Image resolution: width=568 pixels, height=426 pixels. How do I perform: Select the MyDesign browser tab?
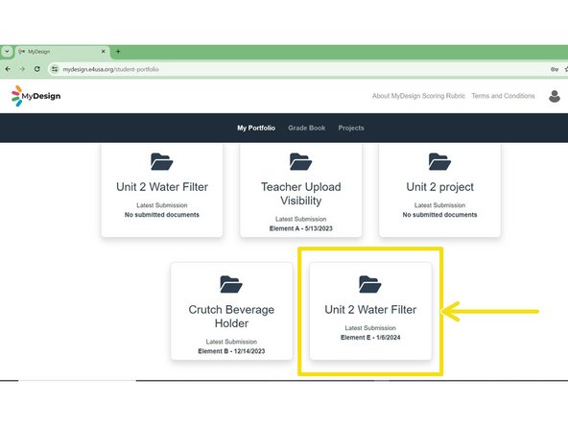point(61,52)
